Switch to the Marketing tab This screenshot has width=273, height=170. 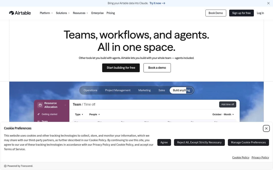[145, 90]
